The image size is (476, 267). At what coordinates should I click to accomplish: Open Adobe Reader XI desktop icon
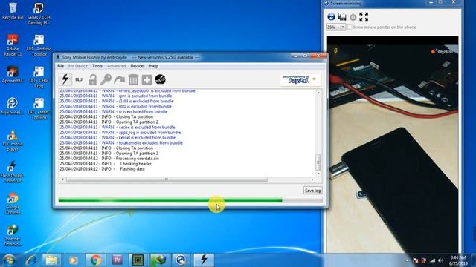[13, 44]
